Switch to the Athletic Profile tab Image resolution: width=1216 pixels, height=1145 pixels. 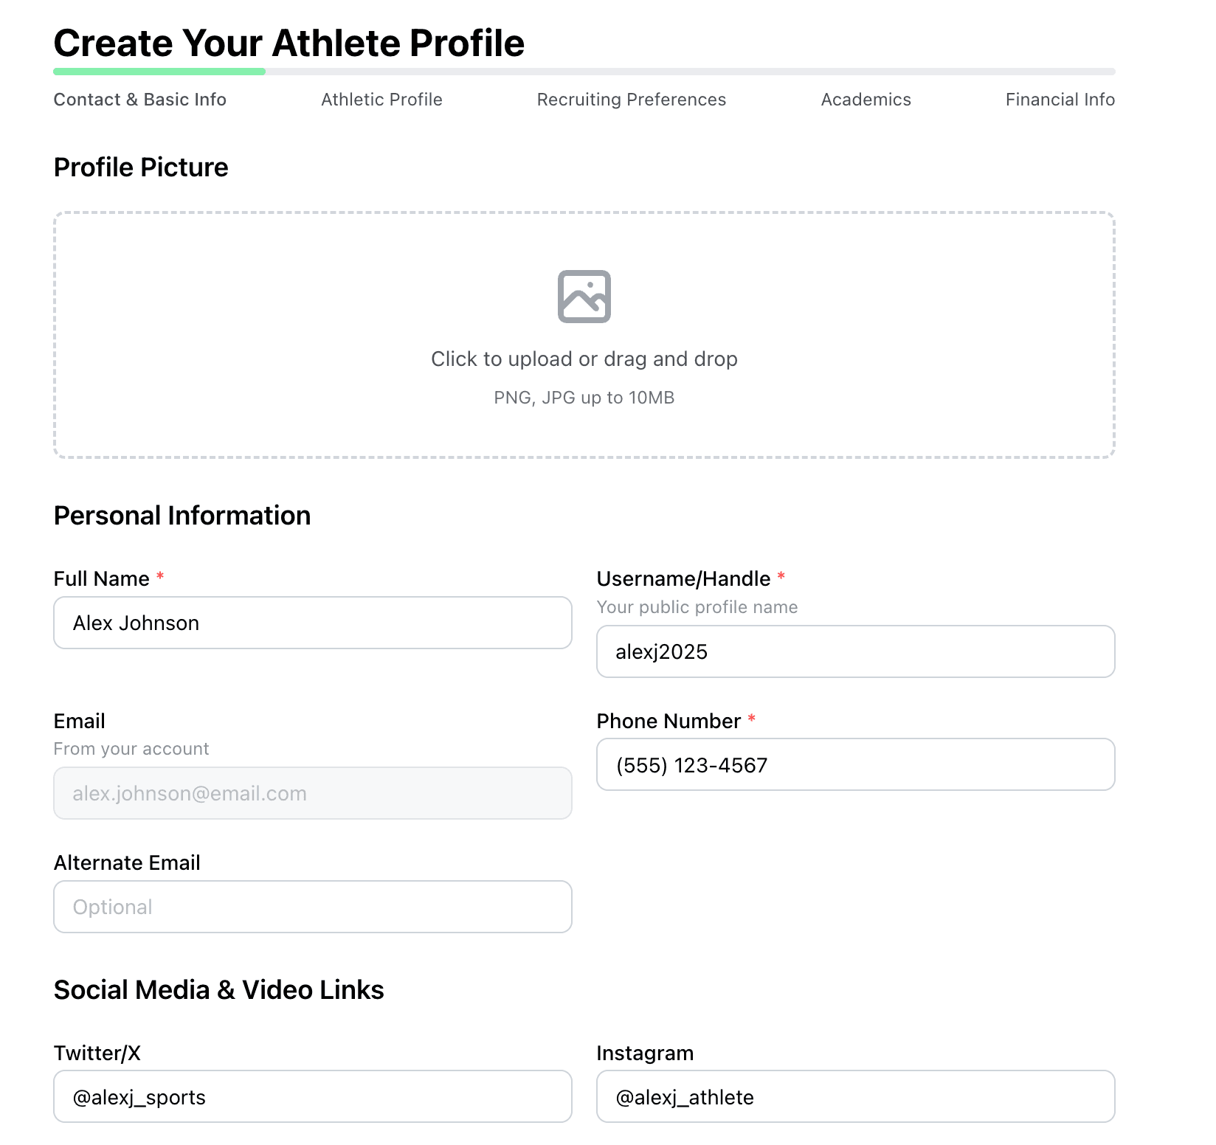pos(381,99)
